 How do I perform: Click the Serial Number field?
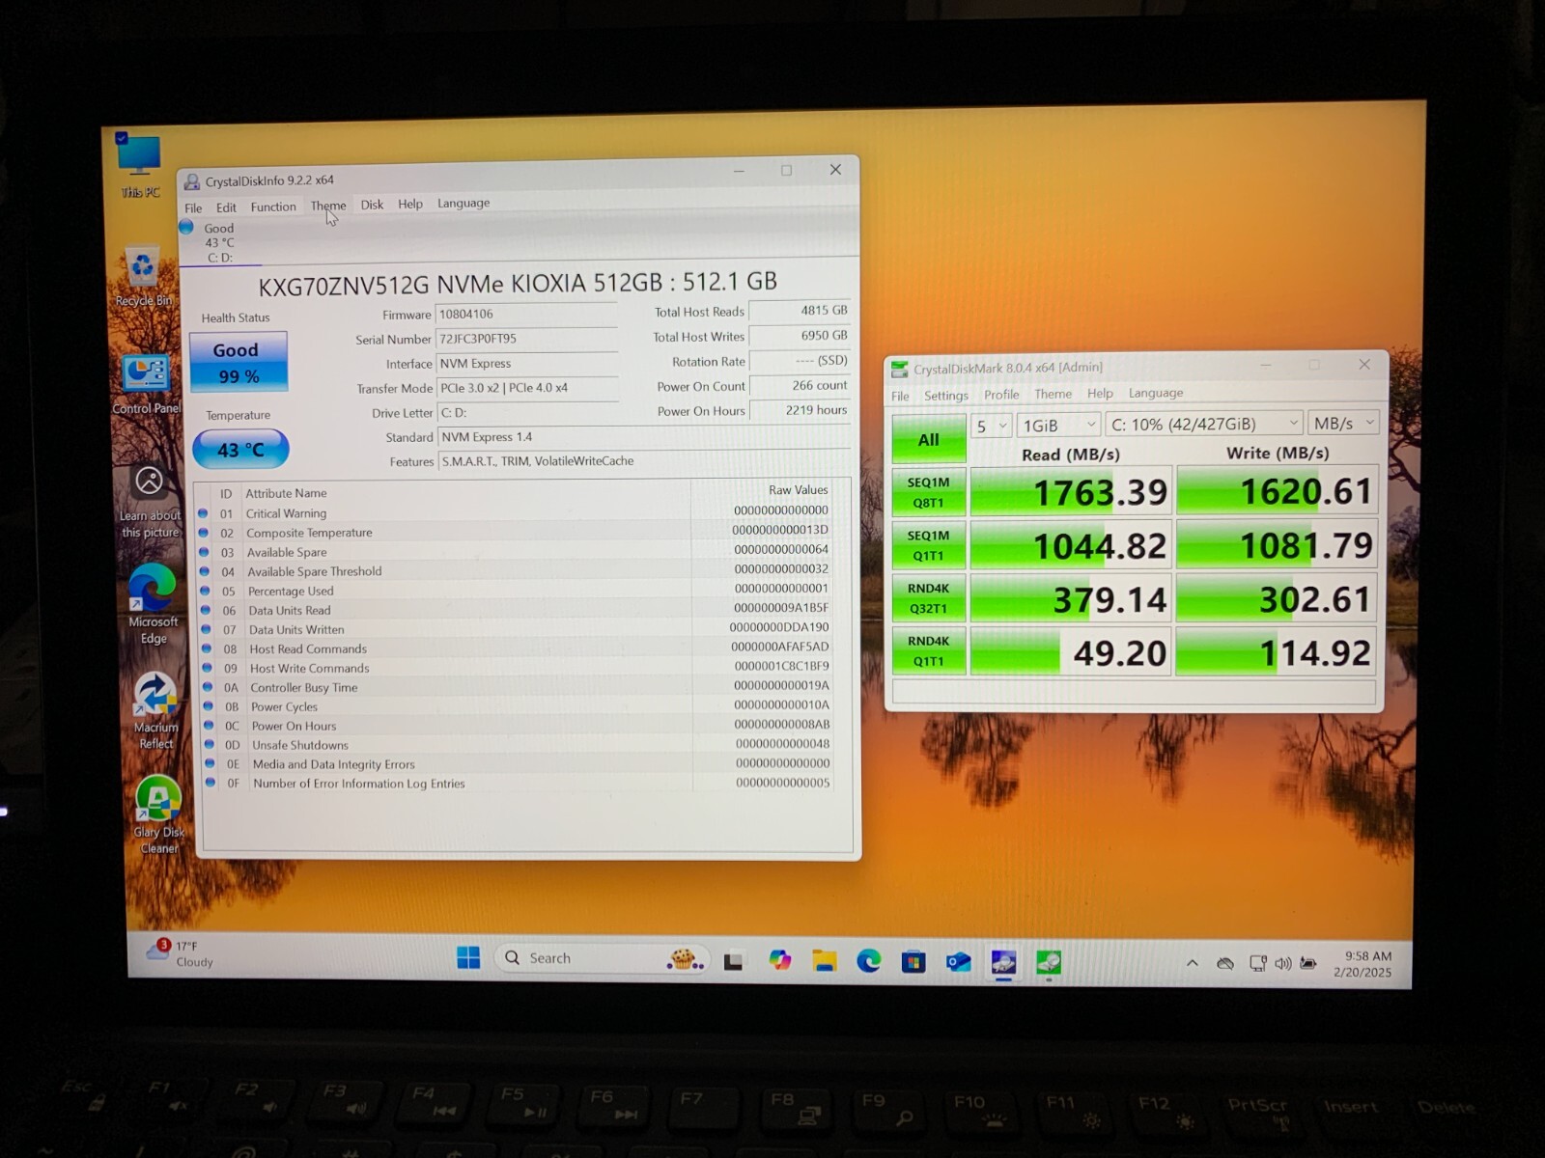[x=526, y=339]
